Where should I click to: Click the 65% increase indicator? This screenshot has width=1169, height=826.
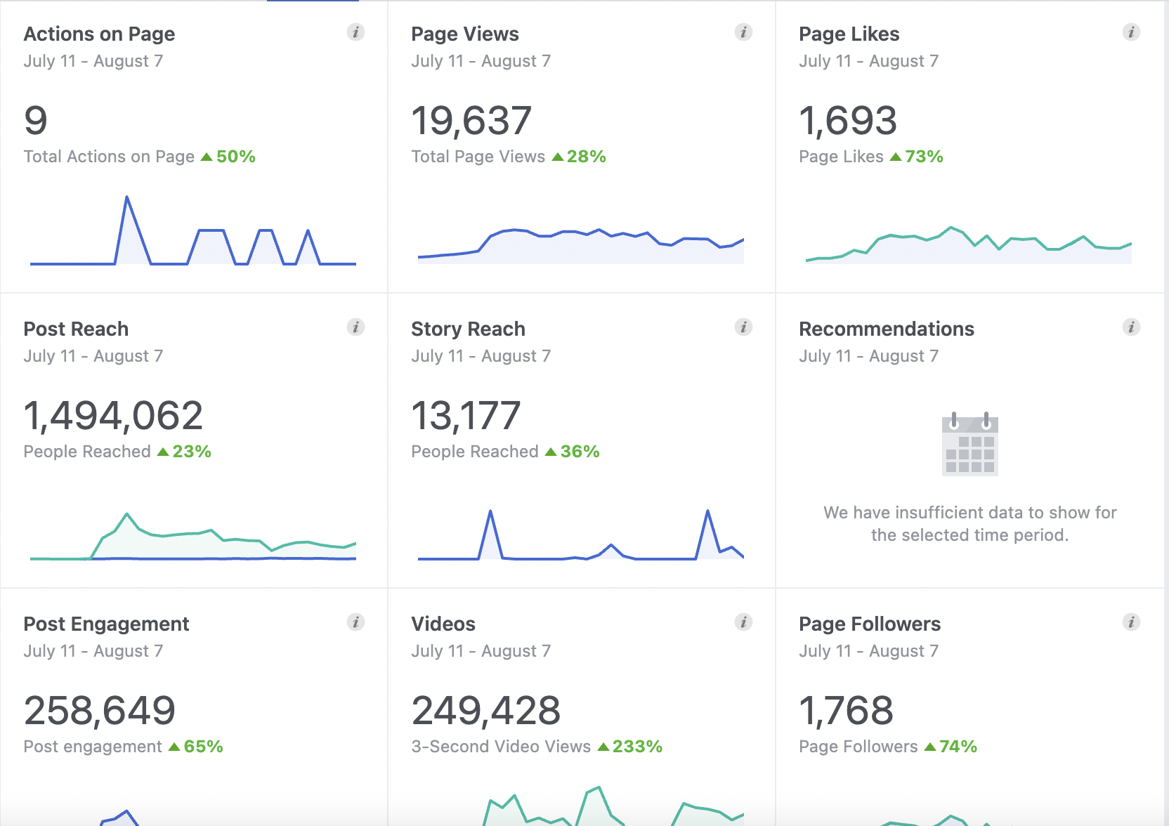(196, 747)
